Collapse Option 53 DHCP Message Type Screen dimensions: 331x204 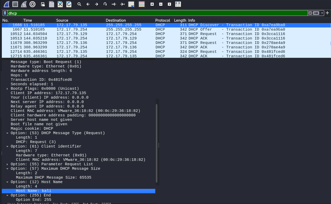(x=8, y=133)
